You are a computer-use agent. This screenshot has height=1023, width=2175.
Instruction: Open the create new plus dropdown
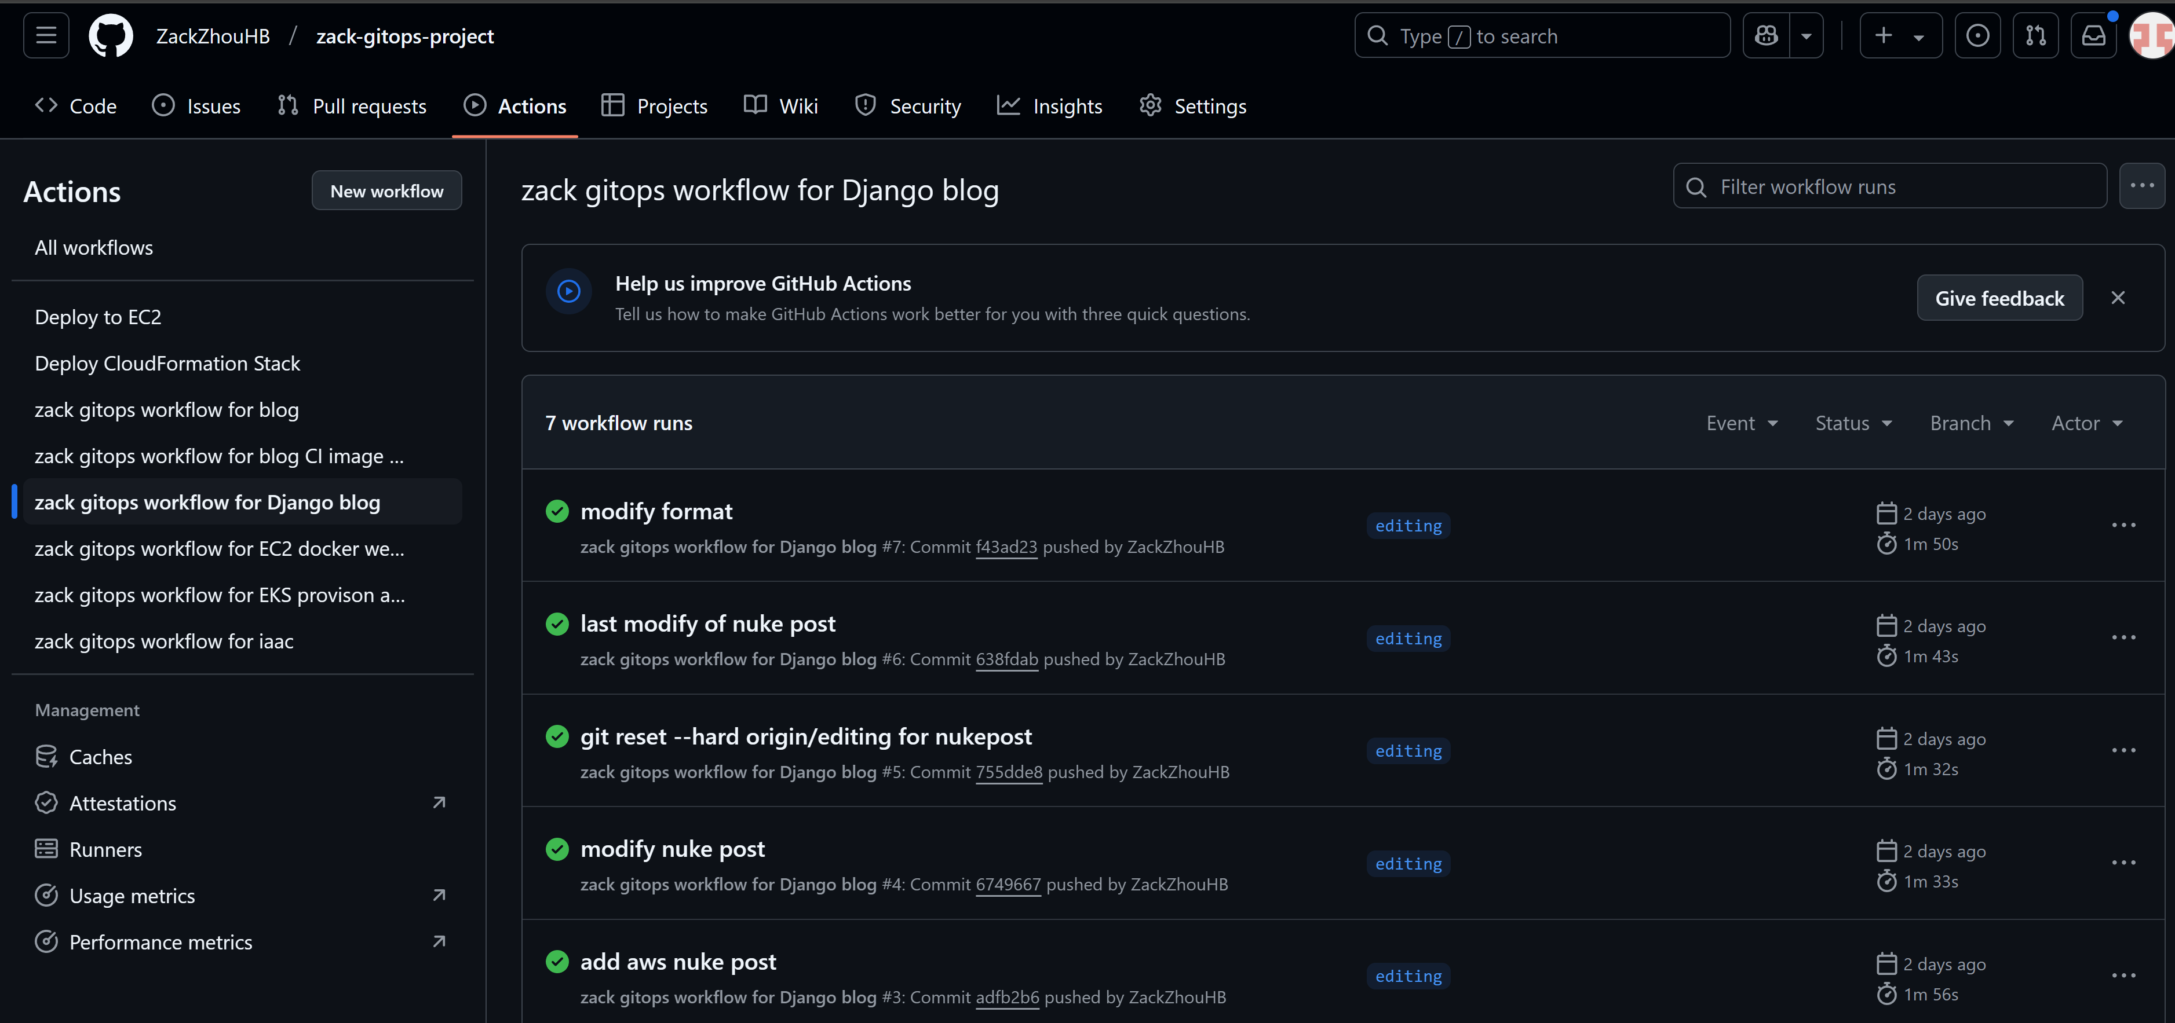[x=1900, y=35]
